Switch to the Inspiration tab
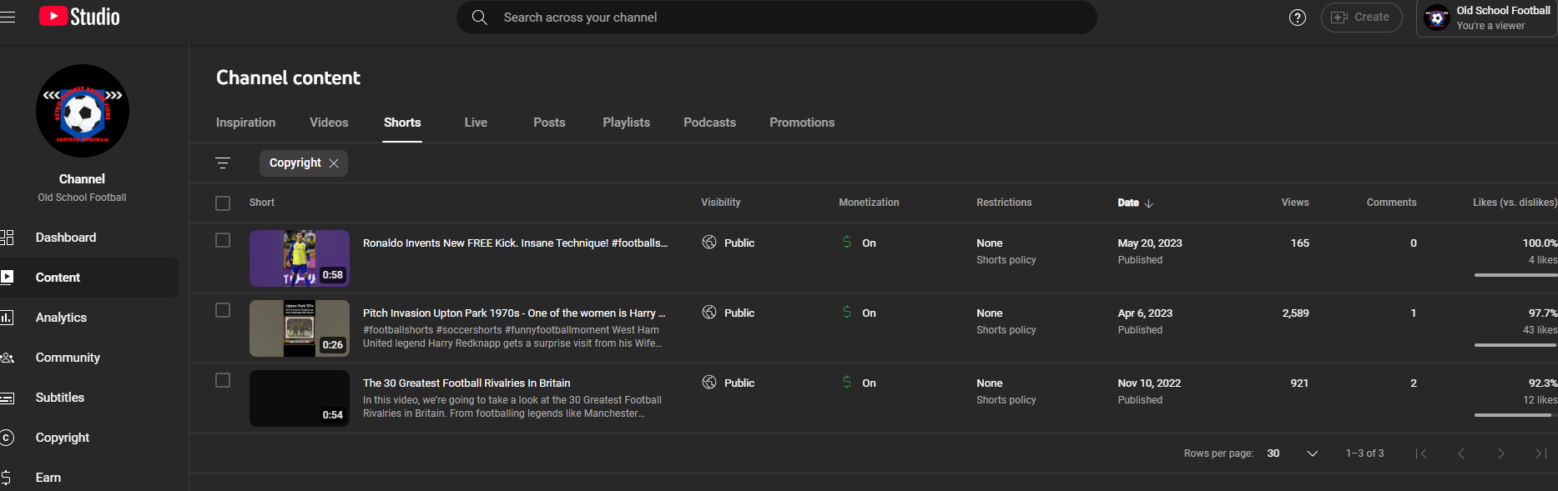 point(245,123)
